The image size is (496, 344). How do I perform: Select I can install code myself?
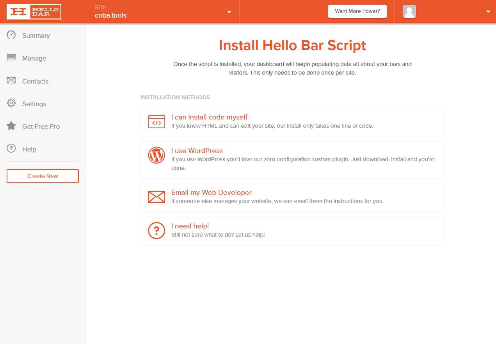pos(209,117)
